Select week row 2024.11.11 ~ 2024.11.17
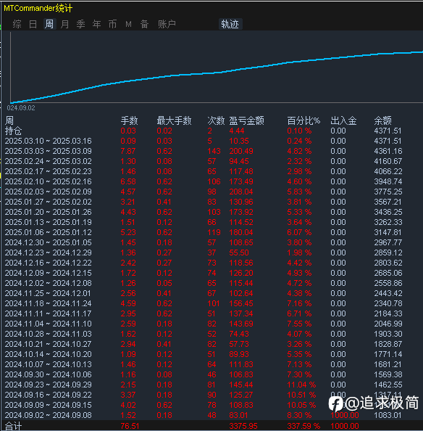The width and height of the screenshot is (423, 431). (x=211, y=314)
